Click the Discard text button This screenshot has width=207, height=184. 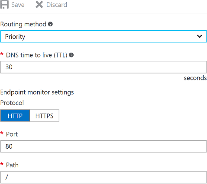coord(57,5)
